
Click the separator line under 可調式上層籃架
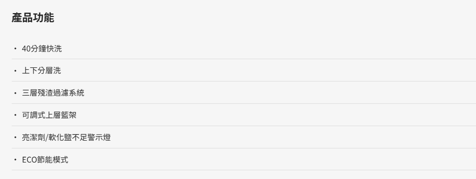[x=244, y=126]
